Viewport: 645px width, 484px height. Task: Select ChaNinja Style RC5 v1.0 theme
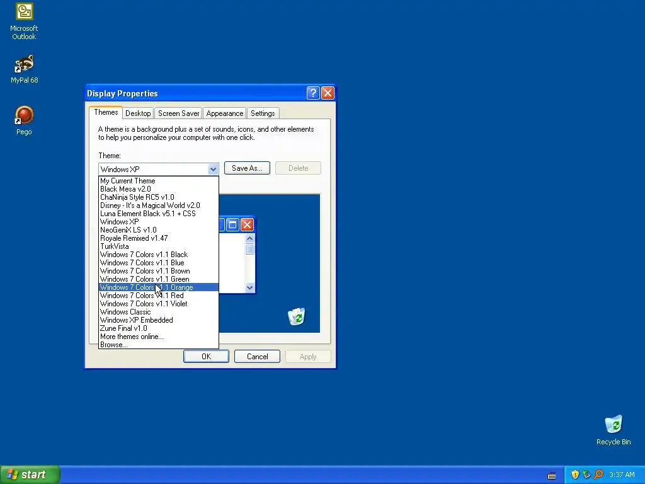coord(159,197)
